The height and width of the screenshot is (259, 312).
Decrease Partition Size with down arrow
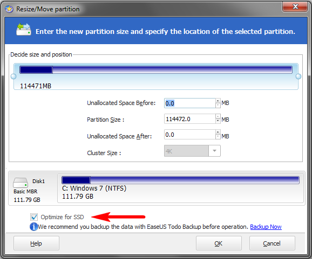click(218, 121)
